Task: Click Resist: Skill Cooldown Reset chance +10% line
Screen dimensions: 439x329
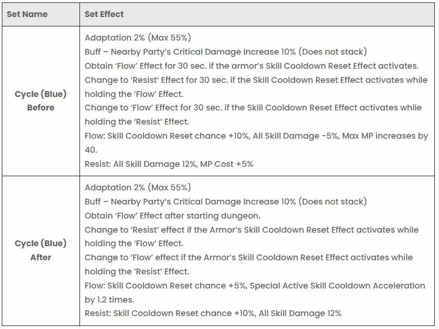Action: 213,313
